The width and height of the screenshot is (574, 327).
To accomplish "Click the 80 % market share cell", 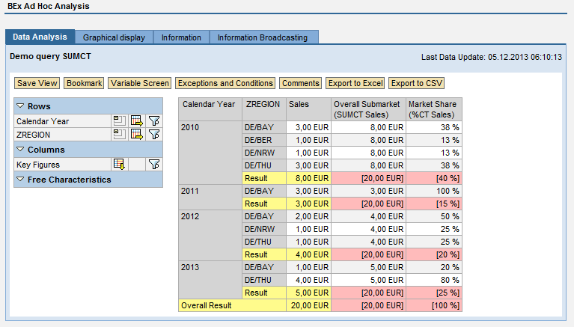I will (434, 280).
